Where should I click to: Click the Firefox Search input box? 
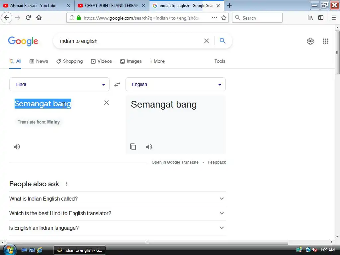coord(257,18)
